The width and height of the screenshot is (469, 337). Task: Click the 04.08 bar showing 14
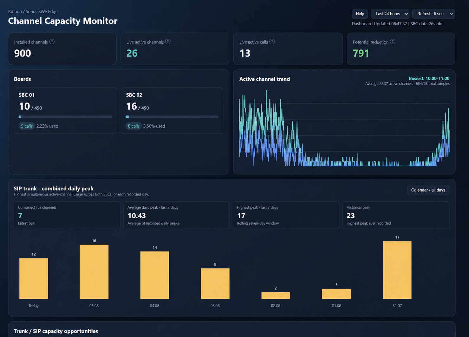[x=155, y=275]
